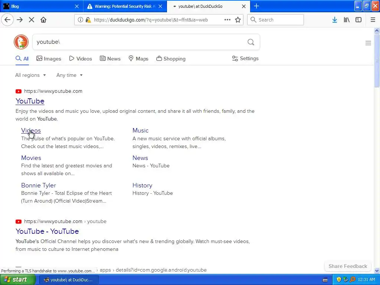Expand the All regions filter
Image resolution: width=380 pixels, height=285 pixels.
[x=30, y=75]
